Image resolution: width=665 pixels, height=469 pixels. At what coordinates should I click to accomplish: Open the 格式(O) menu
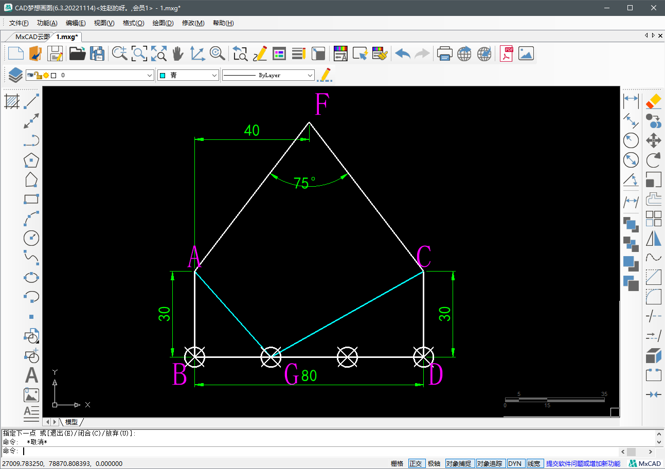click(134, 23)
